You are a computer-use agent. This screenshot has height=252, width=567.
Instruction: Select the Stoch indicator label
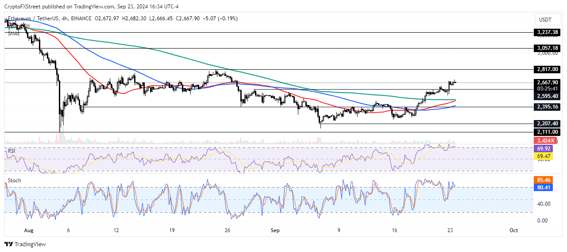[14, 181]
